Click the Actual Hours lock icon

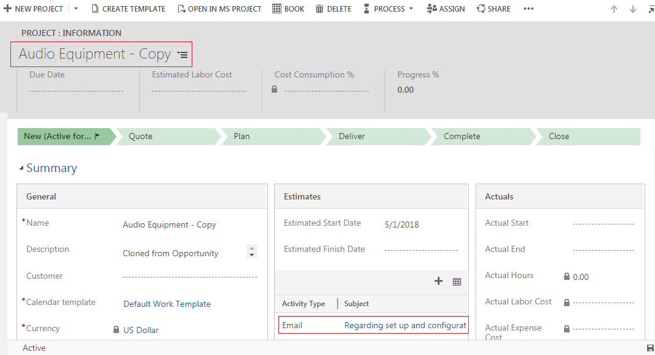[566, 276]
